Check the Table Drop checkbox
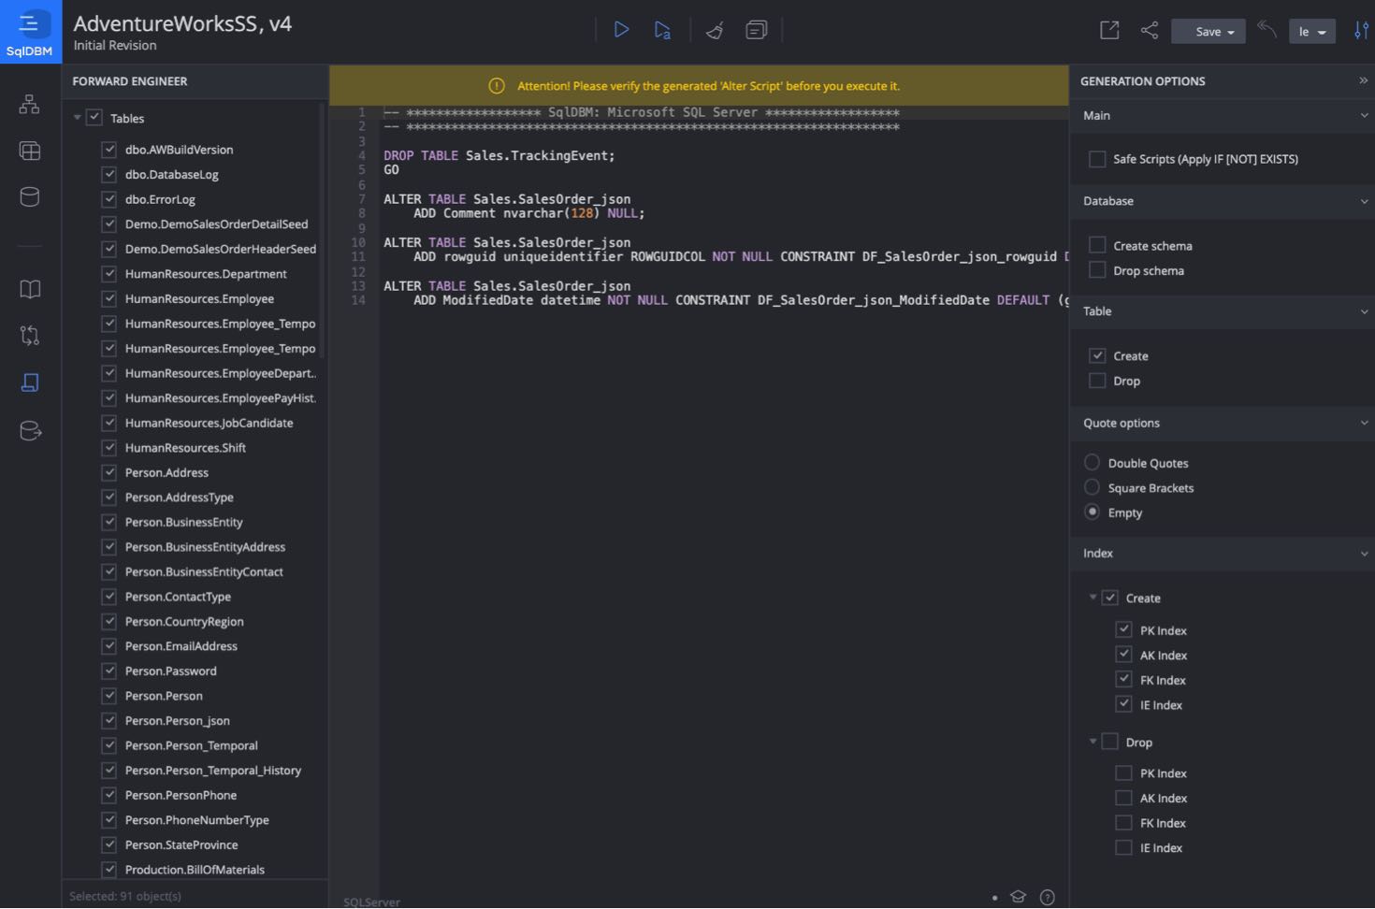This screenshot has width=1375, height=909. (1097, 381)
